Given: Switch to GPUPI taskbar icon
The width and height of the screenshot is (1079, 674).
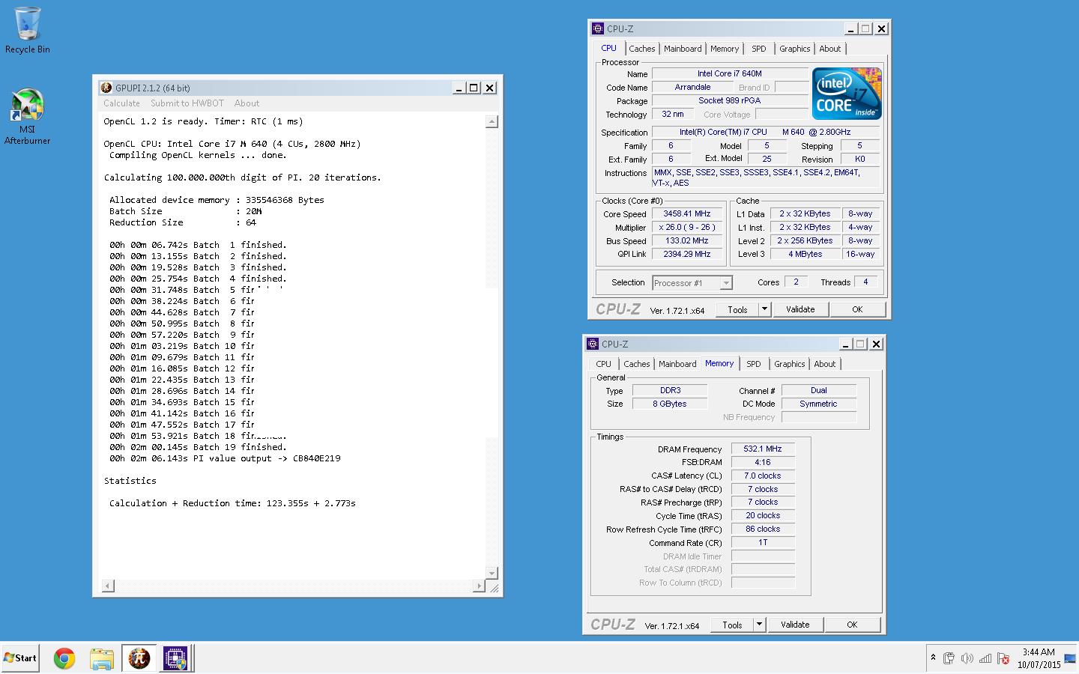Looking at the screenshot, I should point(139,658).
